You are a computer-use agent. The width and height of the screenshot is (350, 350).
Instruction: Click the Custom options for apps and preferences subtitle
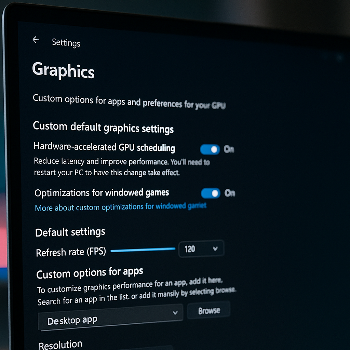[x=129, y=102]
